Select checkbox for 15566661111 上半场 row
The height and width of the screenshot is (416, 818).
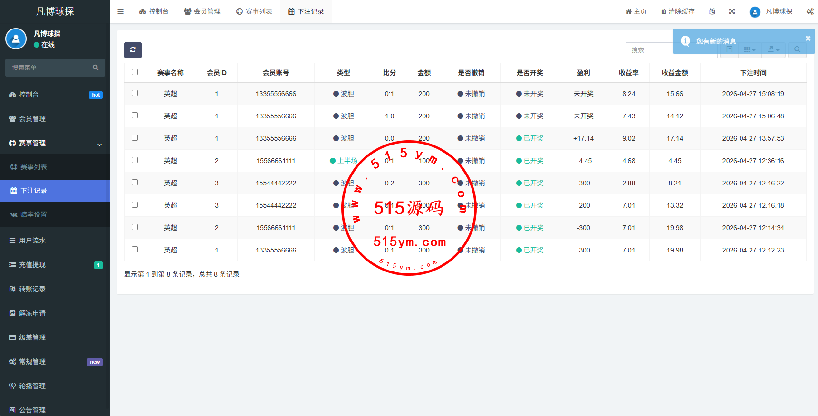tap(135, 160)
